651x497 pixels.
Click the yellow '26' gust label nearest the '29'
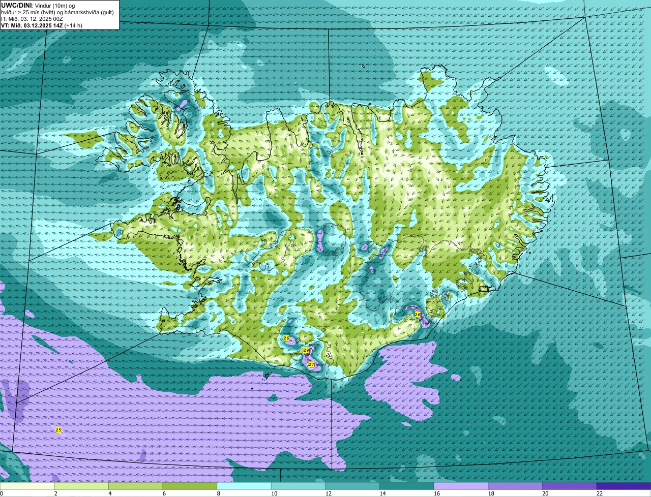click(x=286, y=338)
